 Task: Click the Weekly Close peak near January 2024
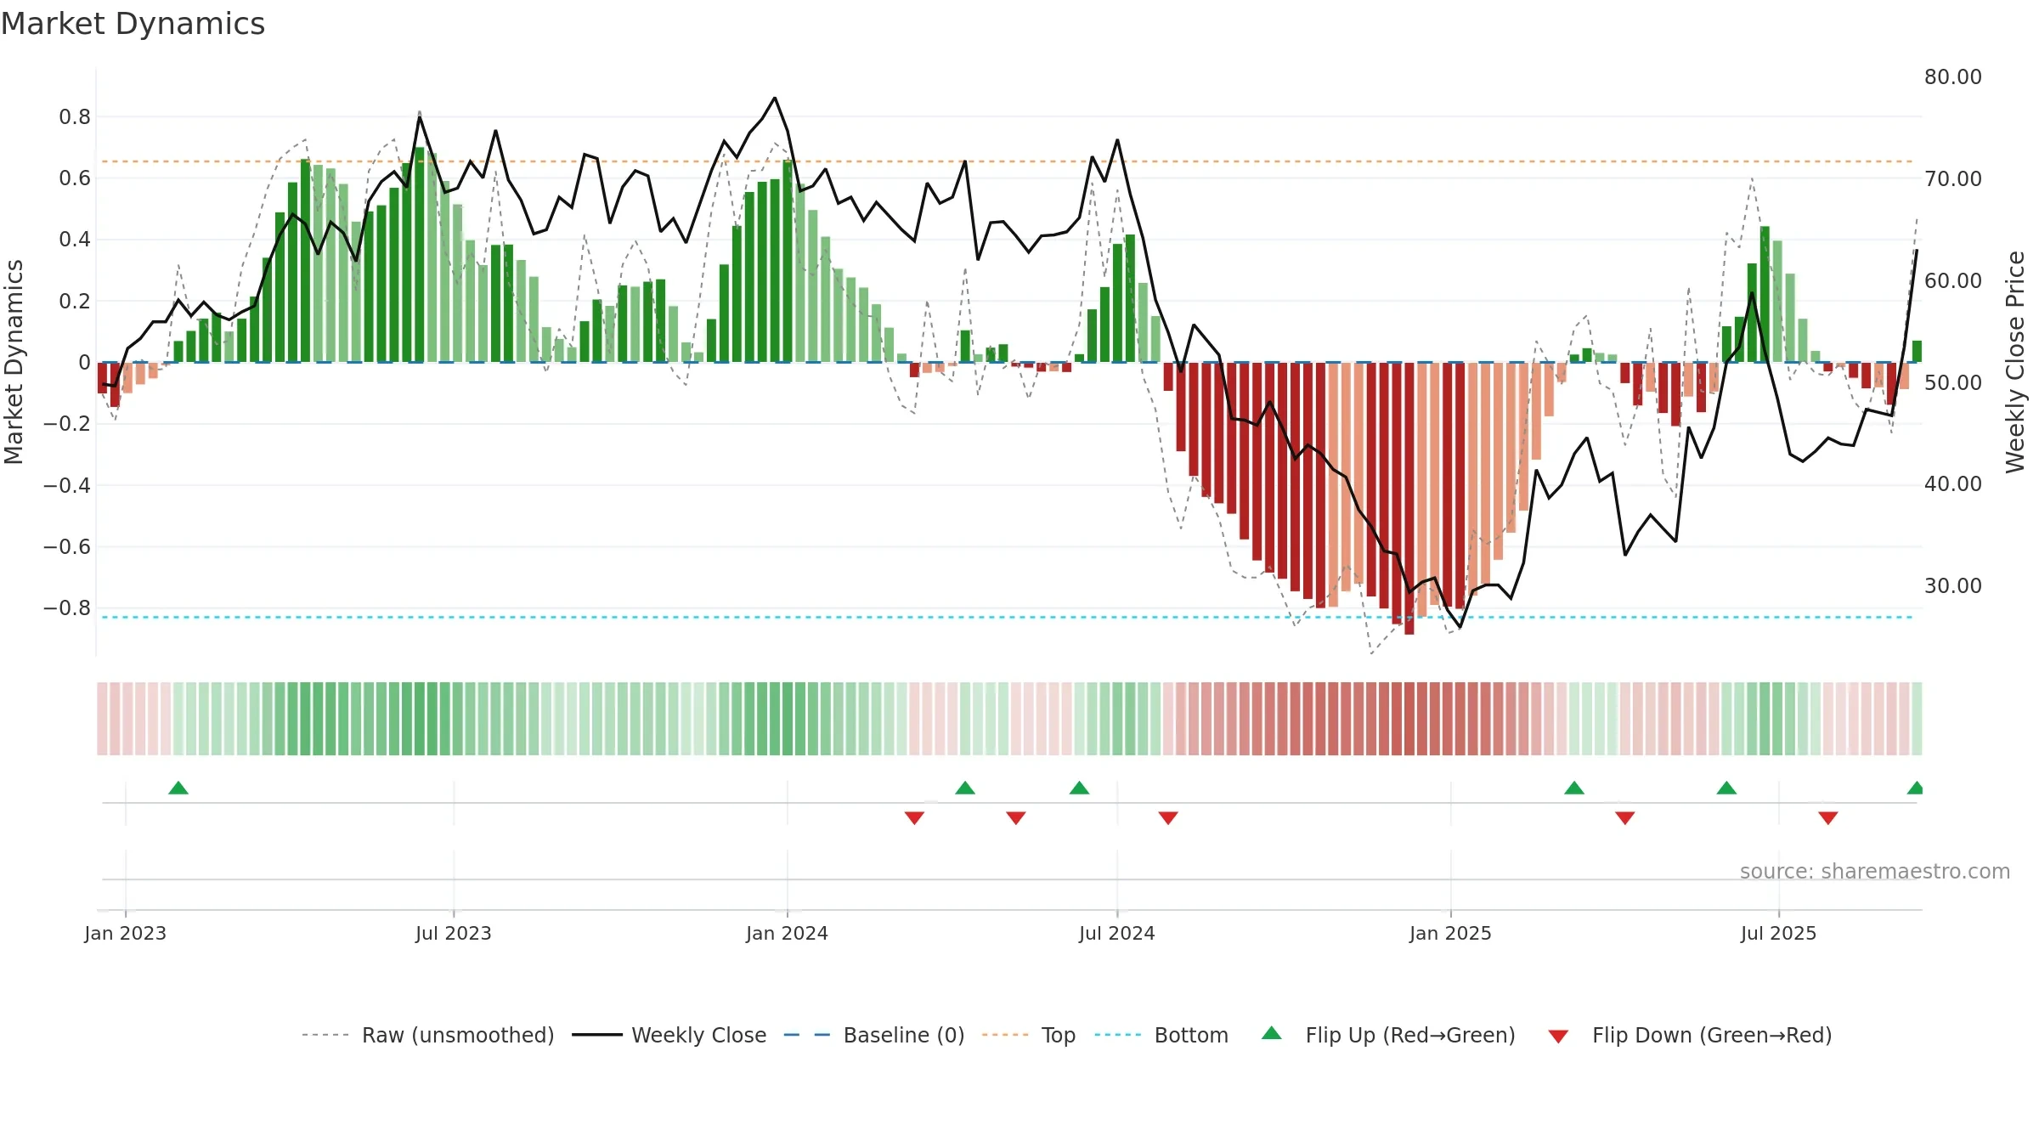click(x=775, y=99)
